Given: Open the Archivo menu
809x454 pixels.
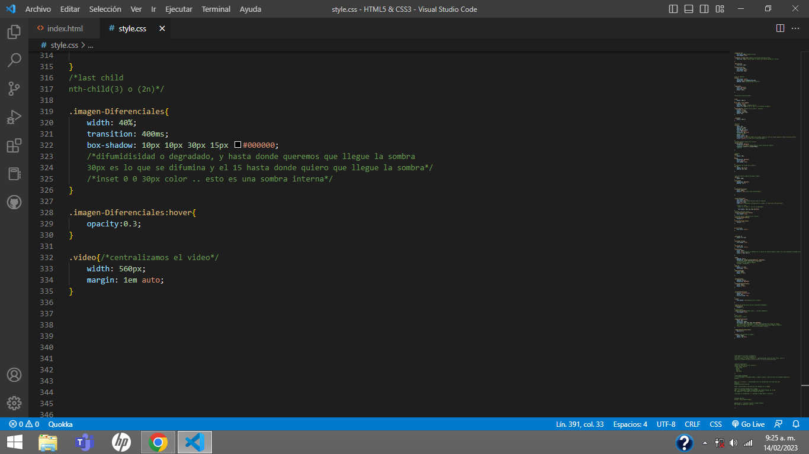Looking at the screenshot, I should [38, 9].
